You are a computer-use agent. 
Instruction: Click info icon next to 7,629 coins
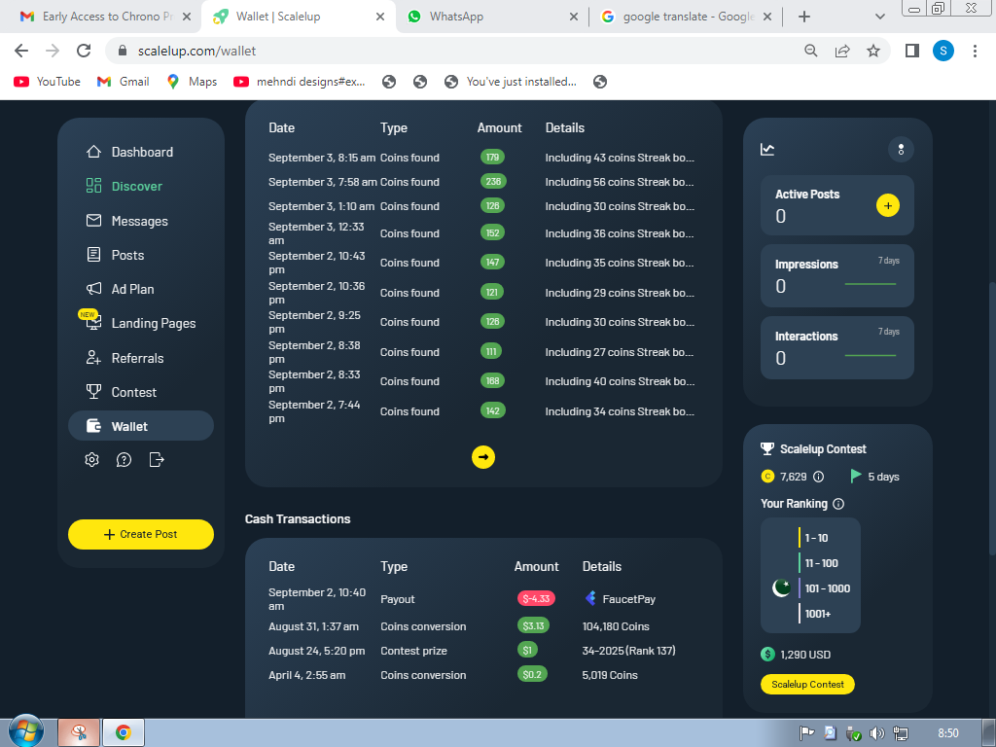819,477
